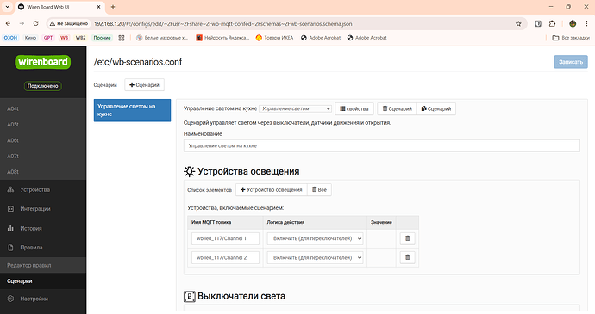Open the Chrome three-dot menu
The width and height of the screenshot is (595, 314).
[x=586, y=23]
